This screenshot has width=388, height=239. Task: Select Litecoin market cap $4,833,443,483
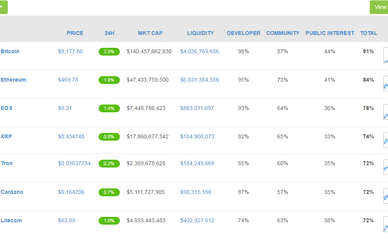point(146,221)
